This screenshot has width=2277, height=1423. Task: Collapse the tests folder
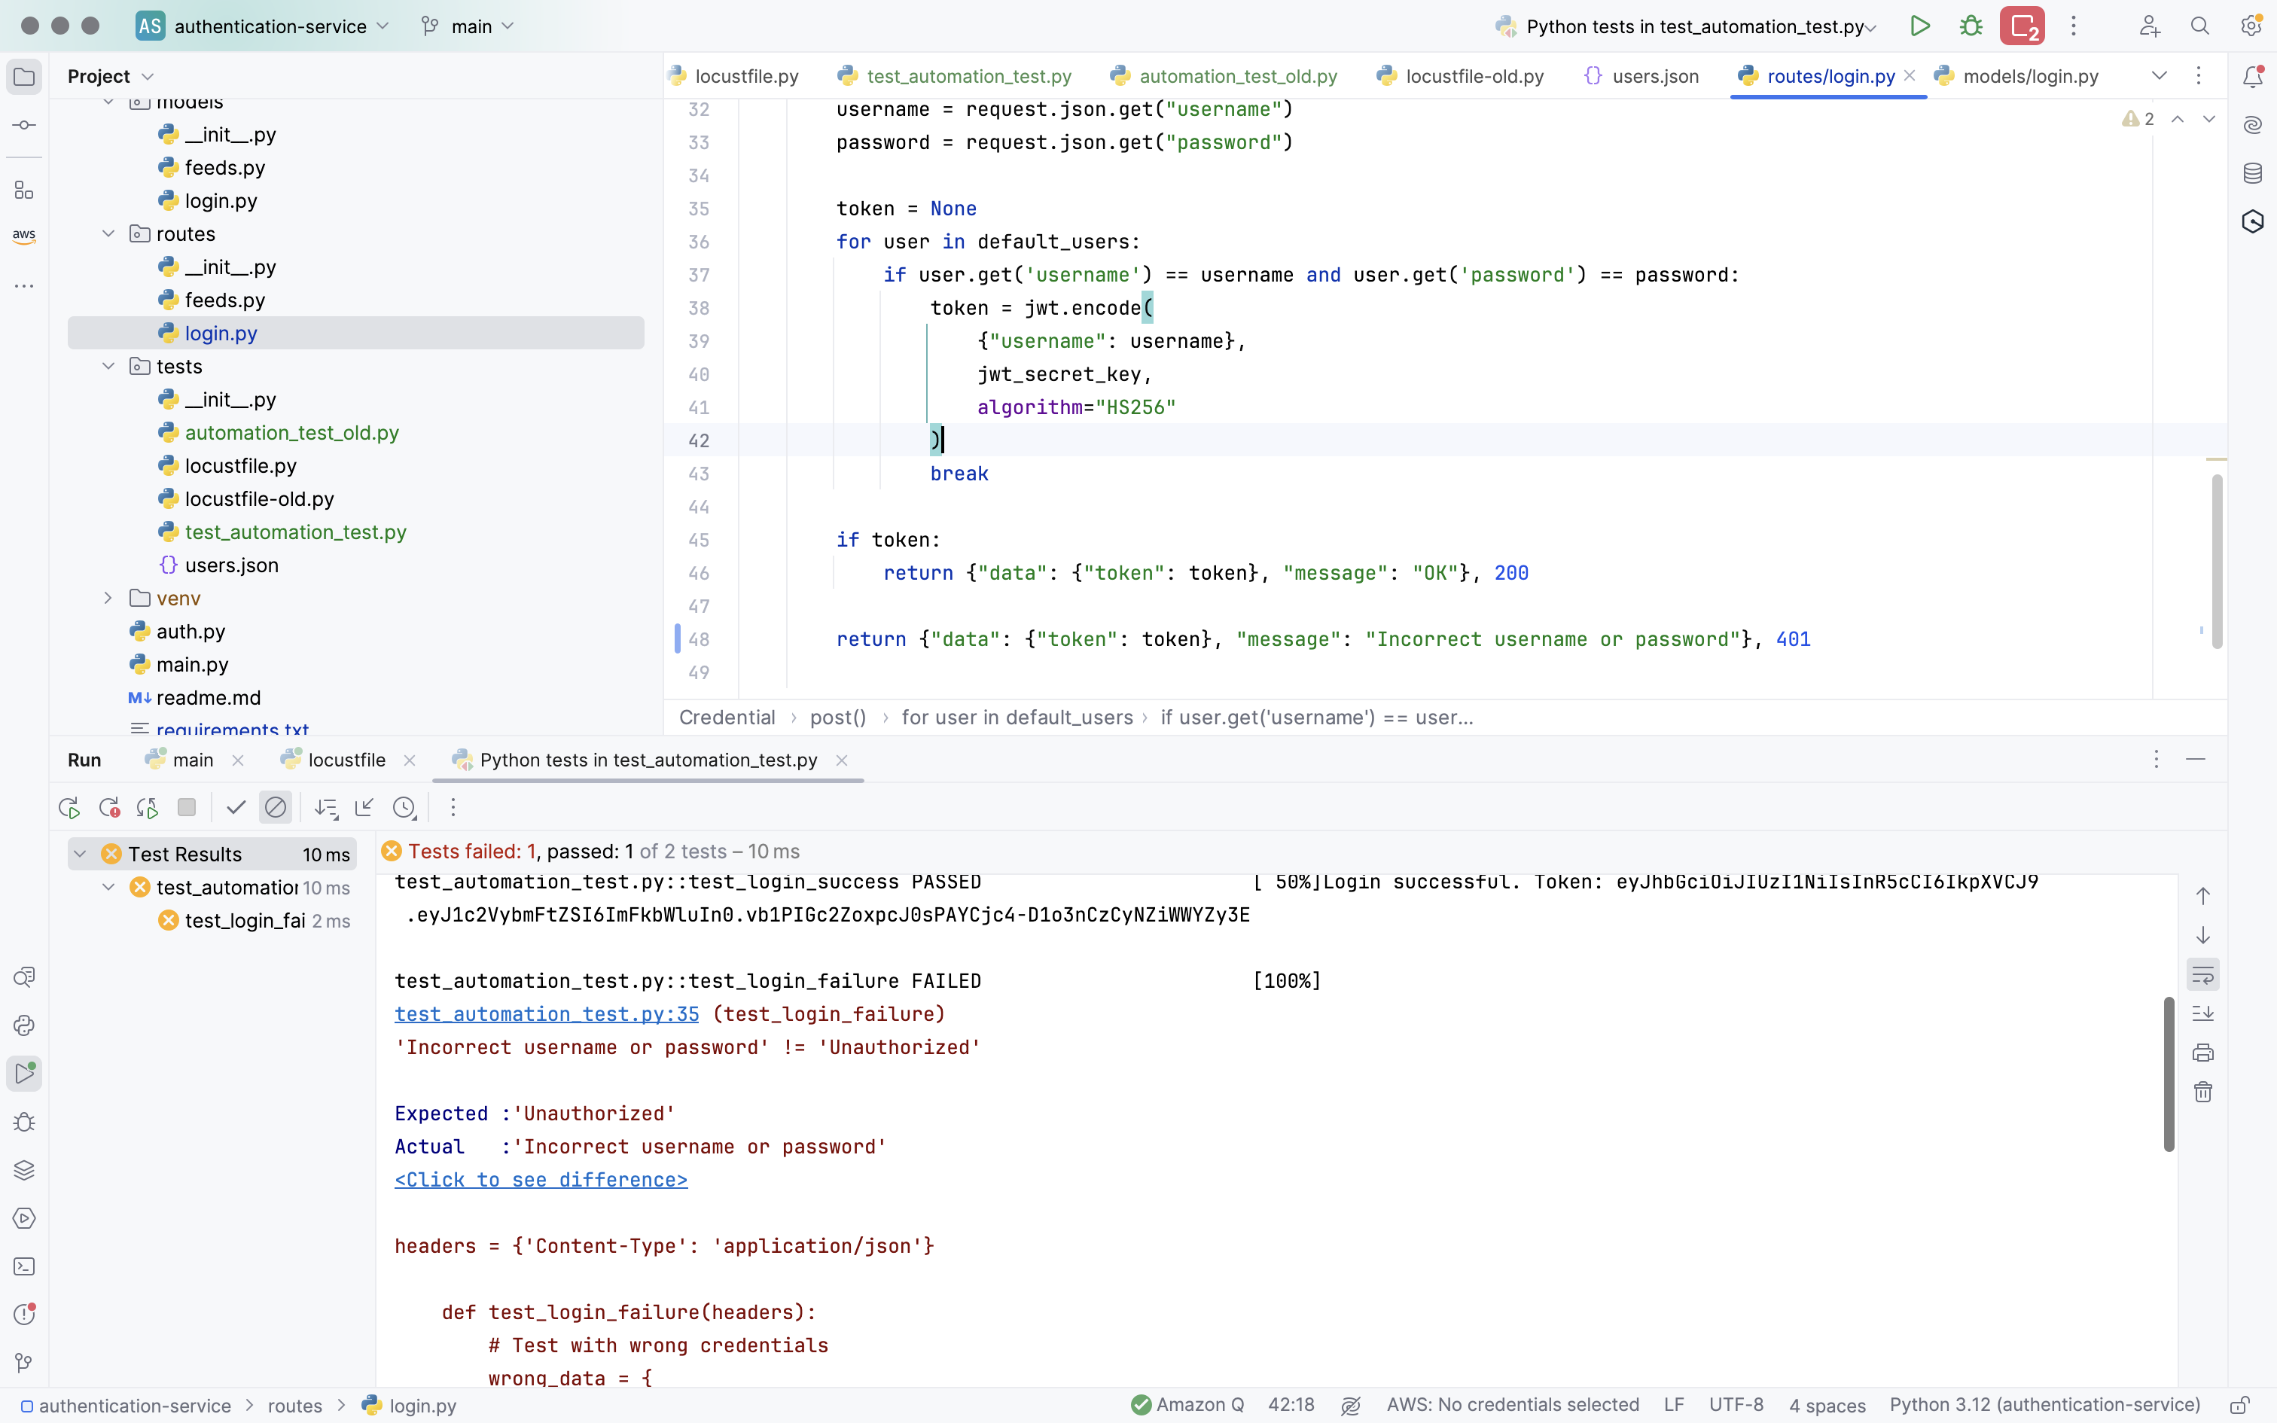coord(108,366)
